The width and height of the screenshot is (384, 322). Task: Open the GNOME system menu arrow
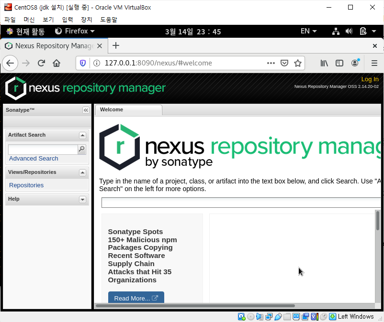coord(374,31)
